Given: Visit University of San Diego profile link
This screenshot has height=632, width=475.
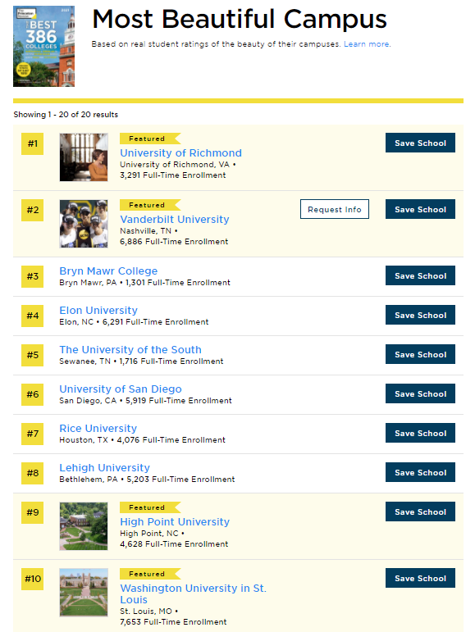Looking at the screenshot, I should (x=121, y=389).
